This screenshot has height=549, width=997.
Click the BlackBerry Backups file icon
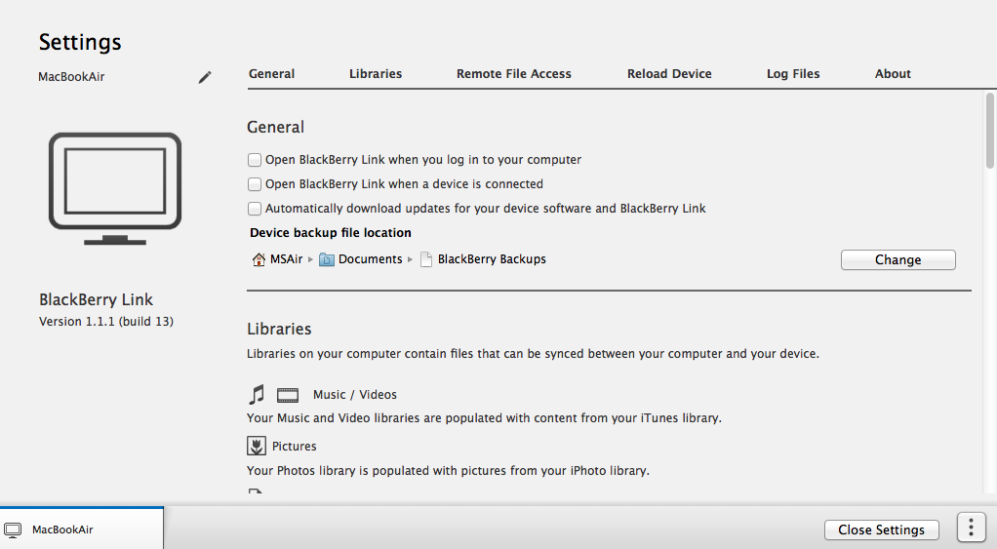point(426,259)
